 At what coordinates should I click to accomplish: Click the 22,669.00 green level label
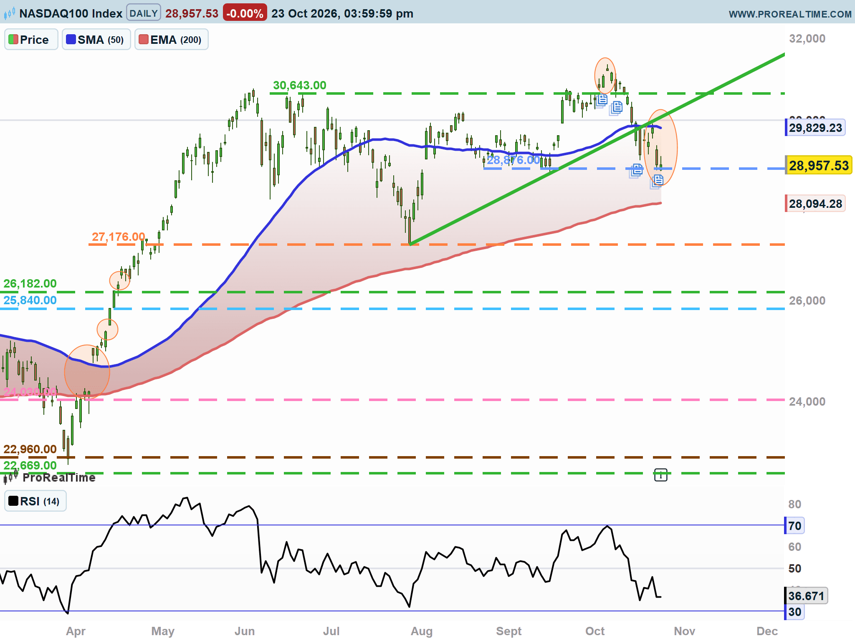click(x=30, y=466)
